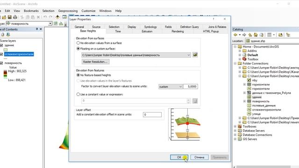Select данные с тахеометра_Polyna in Catalog
Screen dimensions: 299x168
click(x=271, y=93)
